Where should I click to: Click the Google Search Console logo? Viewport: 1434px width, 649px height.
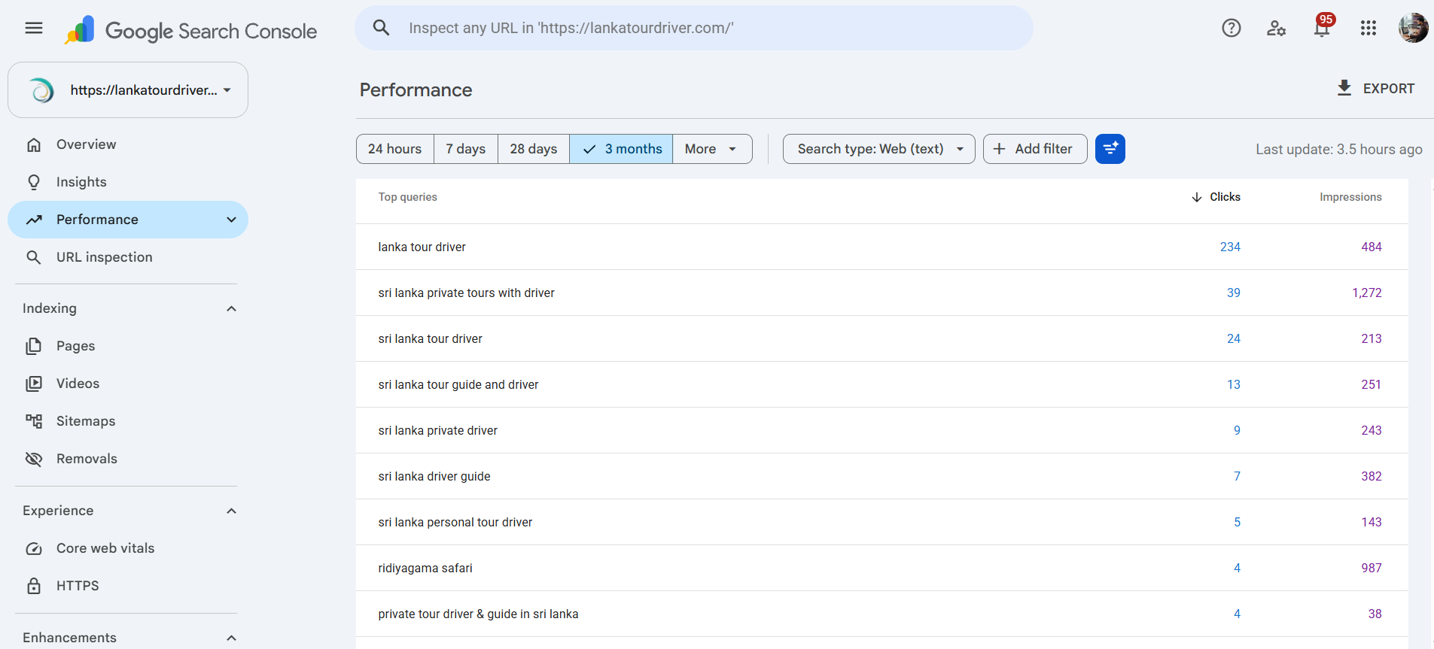coord(190,30)
